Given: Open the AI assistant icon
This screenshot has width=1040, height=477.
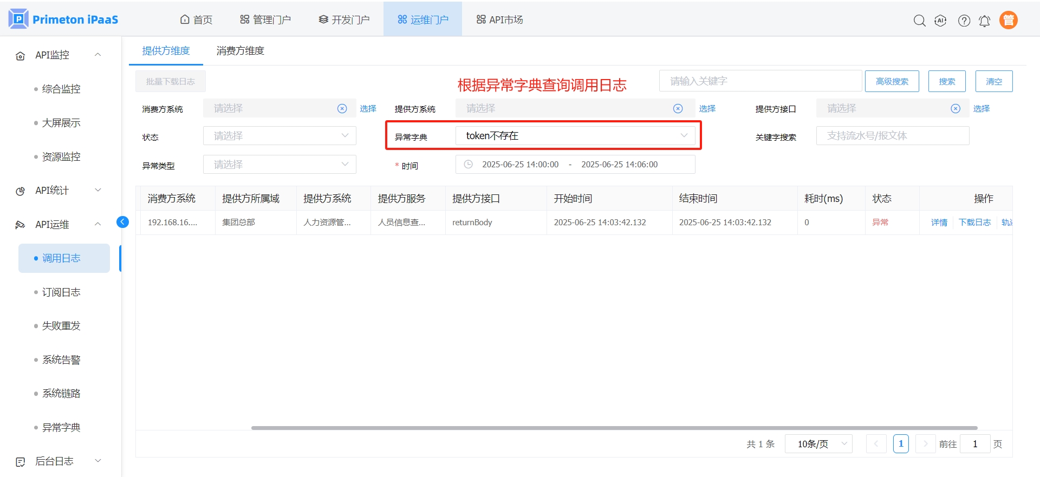Looking at the screenshot, I should [x=940, y=21].
